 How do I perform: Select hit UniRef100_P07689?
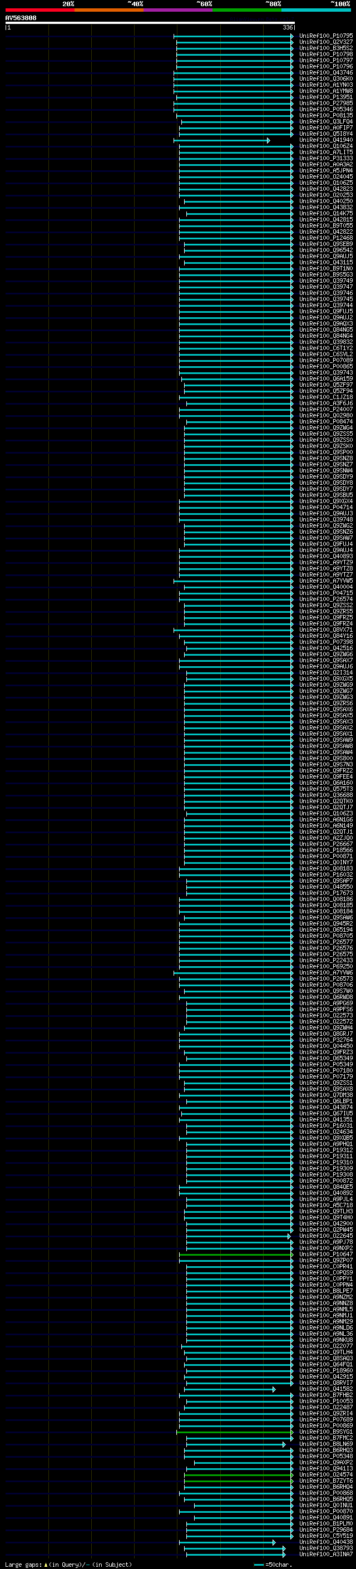pyautogui.click(x=326, y=1420)
